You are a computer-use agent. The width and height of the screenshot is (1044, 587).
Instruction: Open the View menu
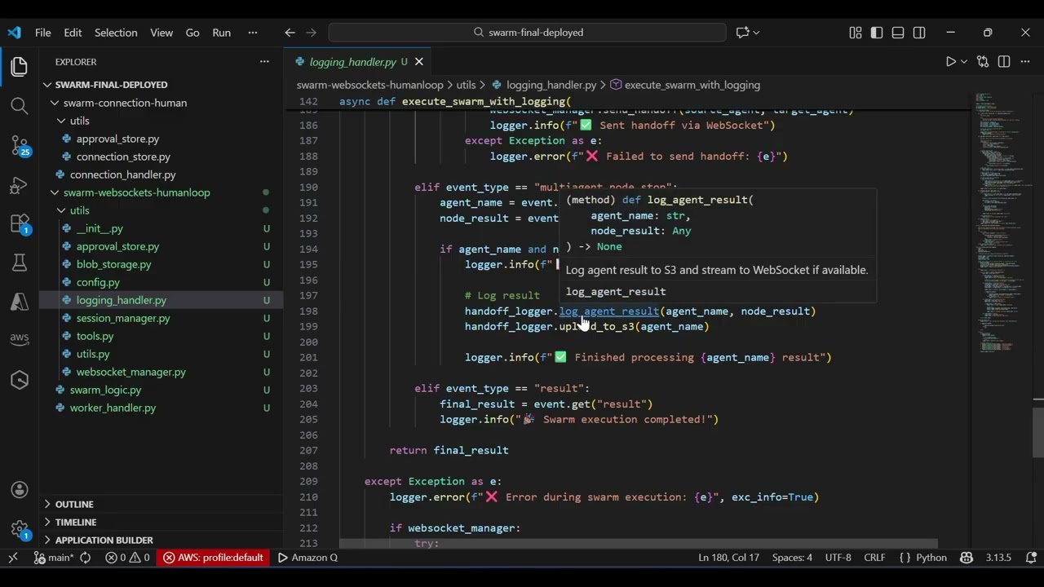pyautogui.click(x=161, y=33)
